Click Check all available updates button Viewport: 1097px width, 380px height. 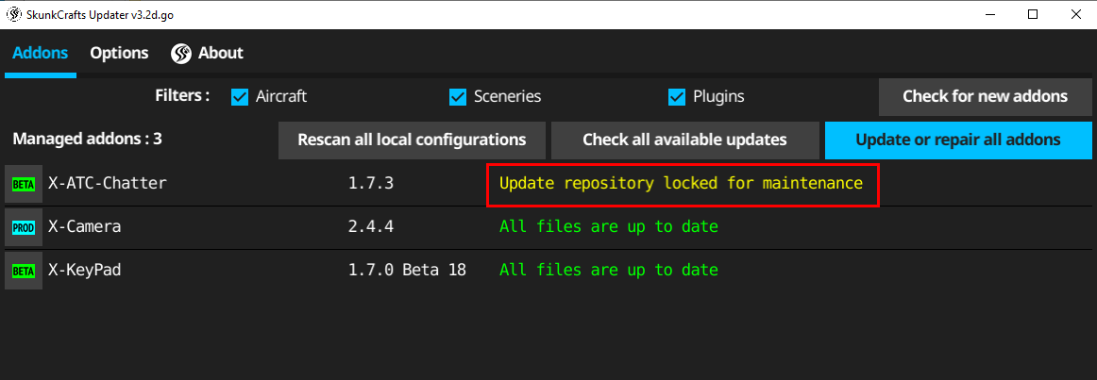click(684, 140)
